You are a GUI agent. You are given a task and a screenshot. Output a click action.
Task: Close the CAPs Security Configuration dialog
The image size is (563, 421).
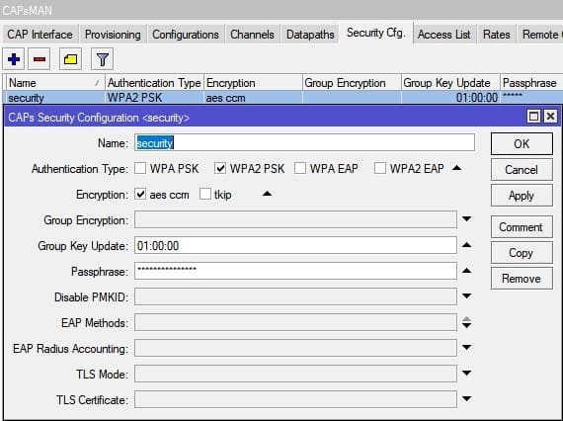[x=550, y=117]
